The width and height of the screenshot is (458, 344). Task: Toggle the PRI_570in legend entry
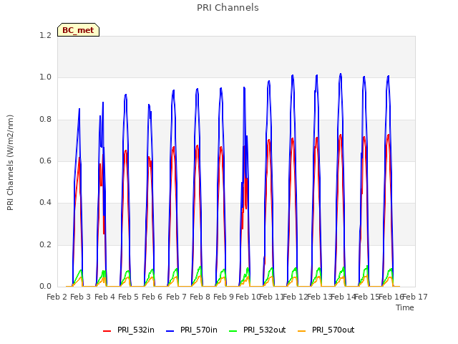(x=192, y=330)
